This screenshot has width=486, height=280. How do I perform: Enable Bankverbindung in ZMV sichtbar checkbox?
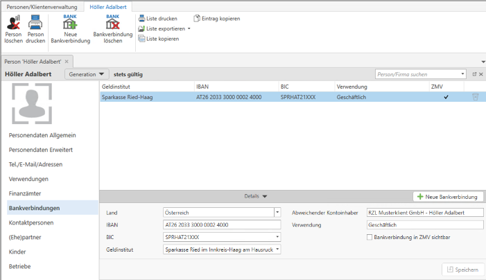pos(370,237)
